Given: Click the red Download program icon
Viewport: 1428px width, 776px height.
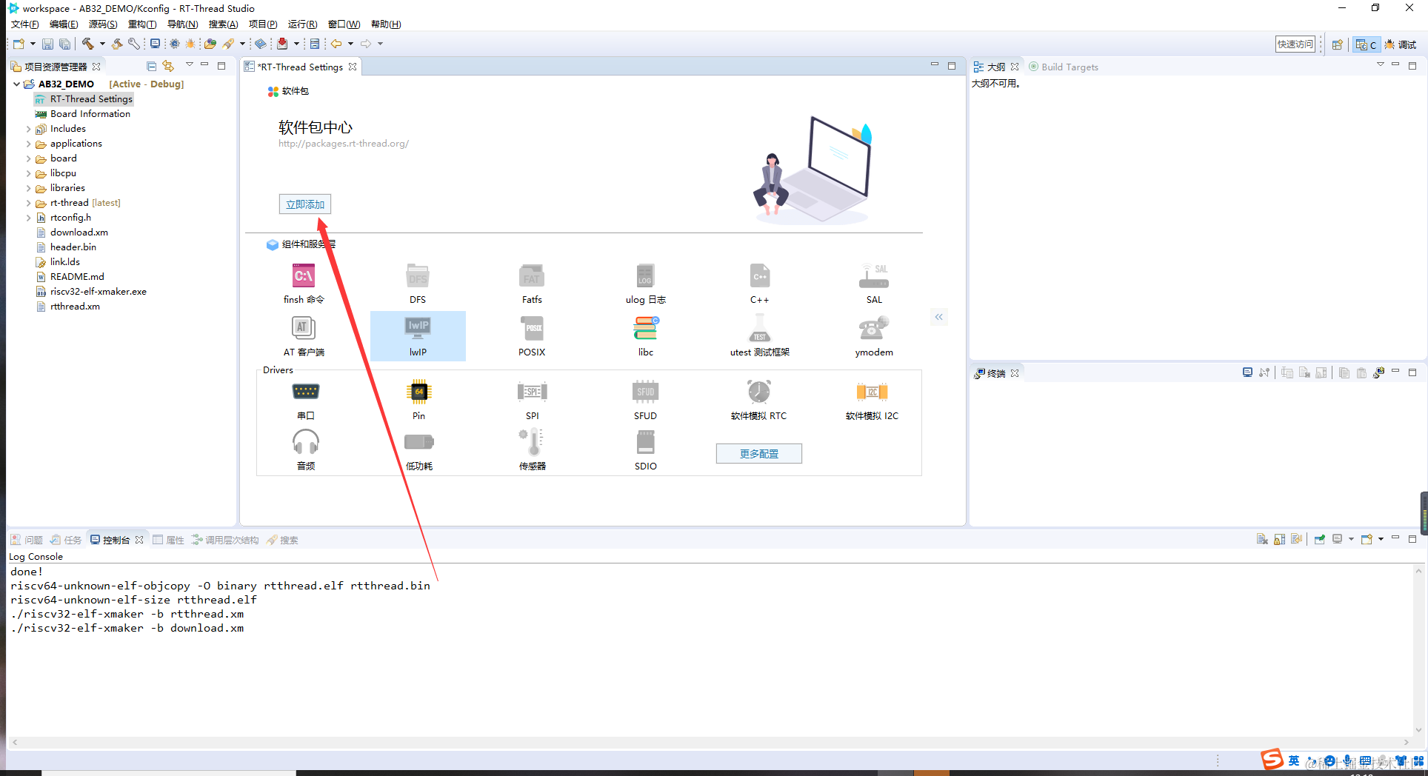Looking at the screenshot, I should point(282,44).
